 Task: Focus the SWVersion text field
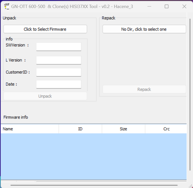tap(59, 46)
